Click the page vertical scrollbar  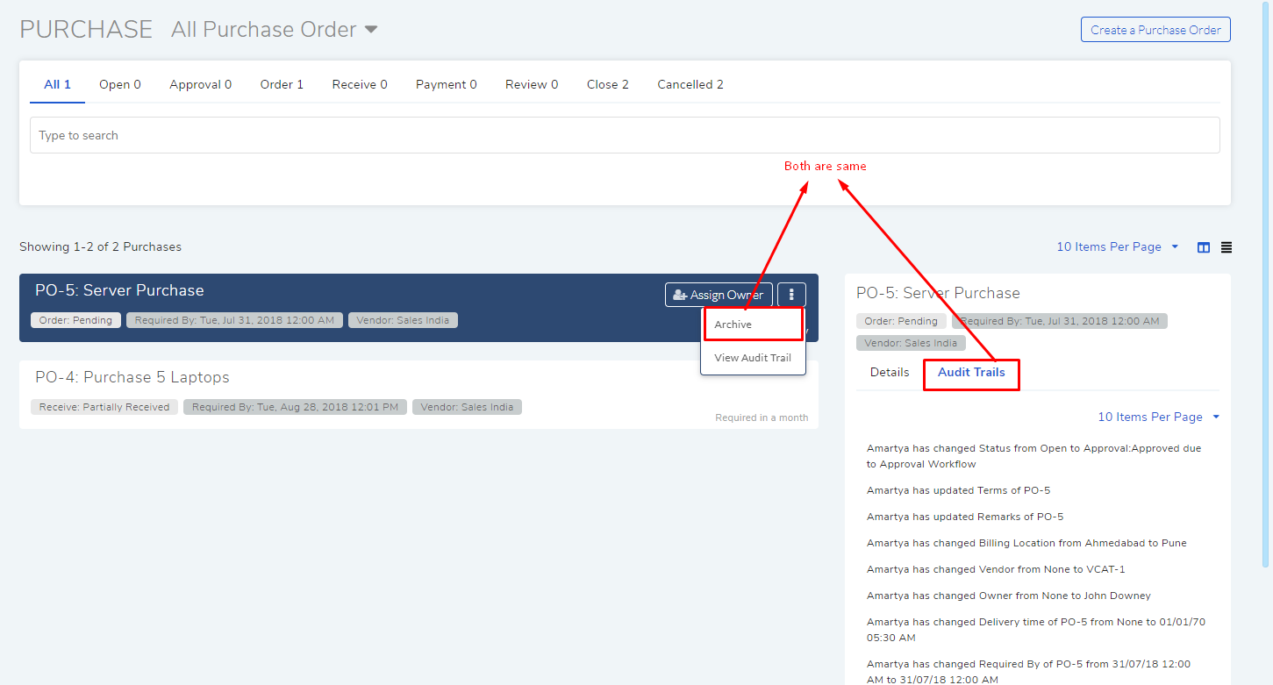[1266, 283]
